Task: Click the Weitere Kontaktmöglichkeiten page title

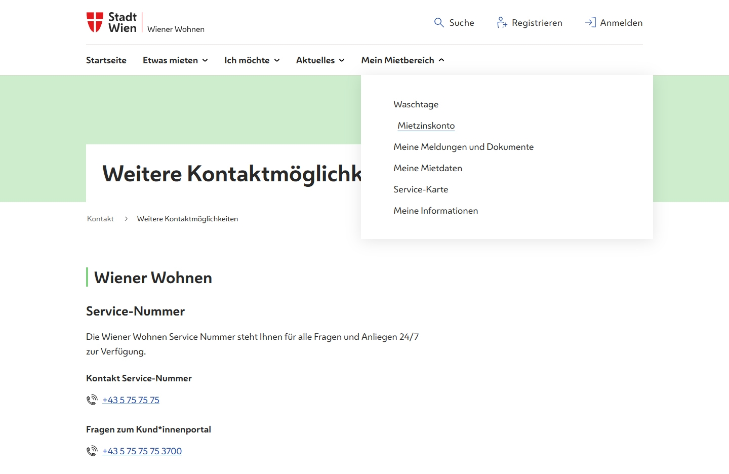Action: click(232, 174)
